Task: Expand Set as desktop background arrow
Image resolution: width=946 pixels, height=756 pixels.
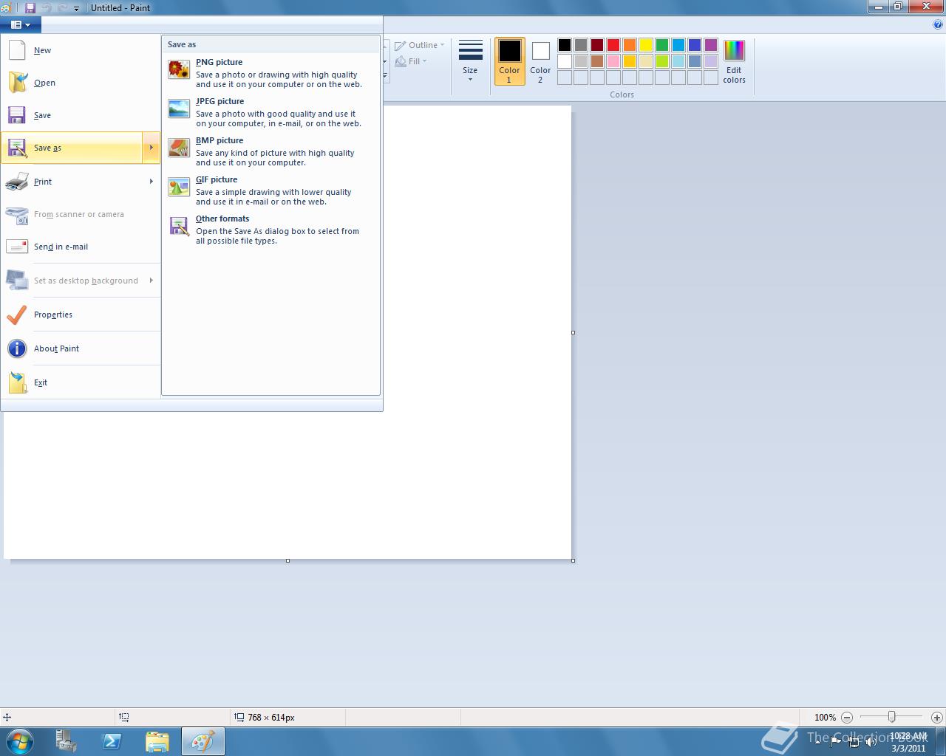Action: (x=151, y=281)
